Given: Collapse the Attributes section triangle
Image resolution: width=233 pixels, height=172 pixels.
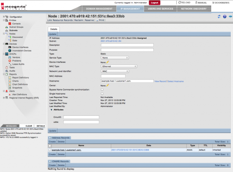Looking at the screenshot, I should pyautogui.click(x=51, y=110).
